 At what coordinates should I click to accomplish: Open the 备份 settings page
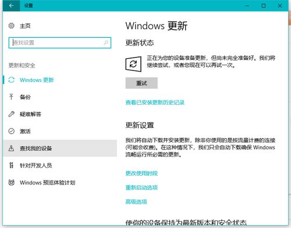60,97
